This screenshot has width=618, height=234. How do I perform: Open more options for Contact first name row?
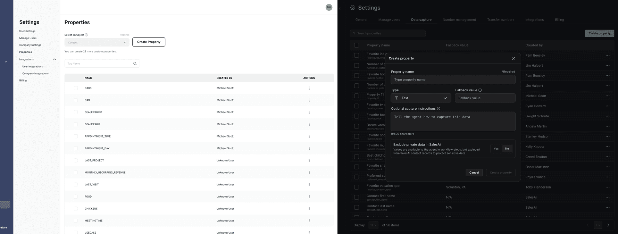tap(607, 197)
